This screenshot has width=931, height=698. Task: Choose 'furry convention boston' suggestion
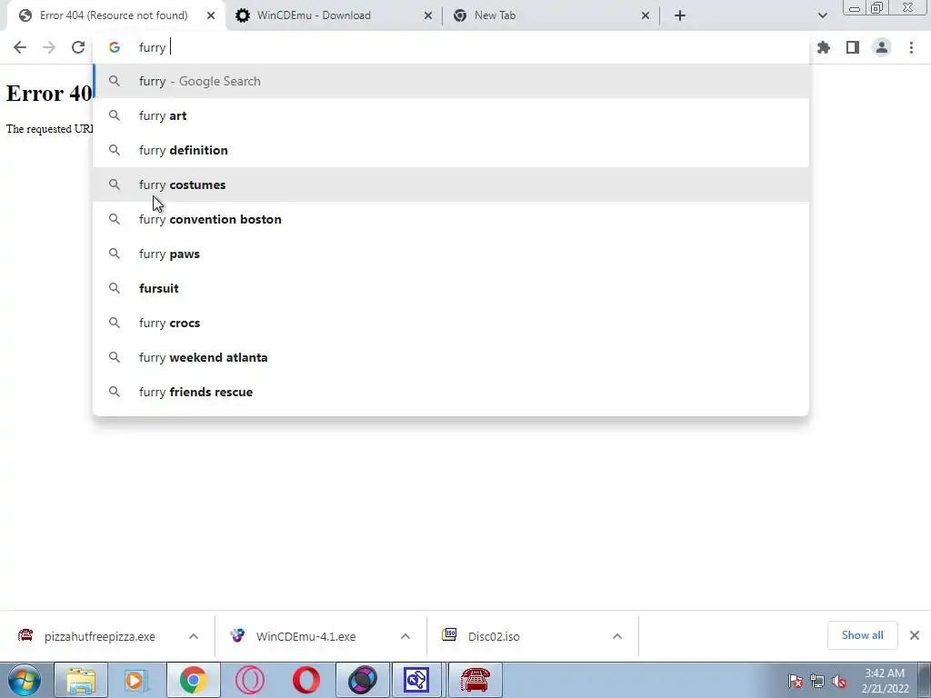pos(451,219)
